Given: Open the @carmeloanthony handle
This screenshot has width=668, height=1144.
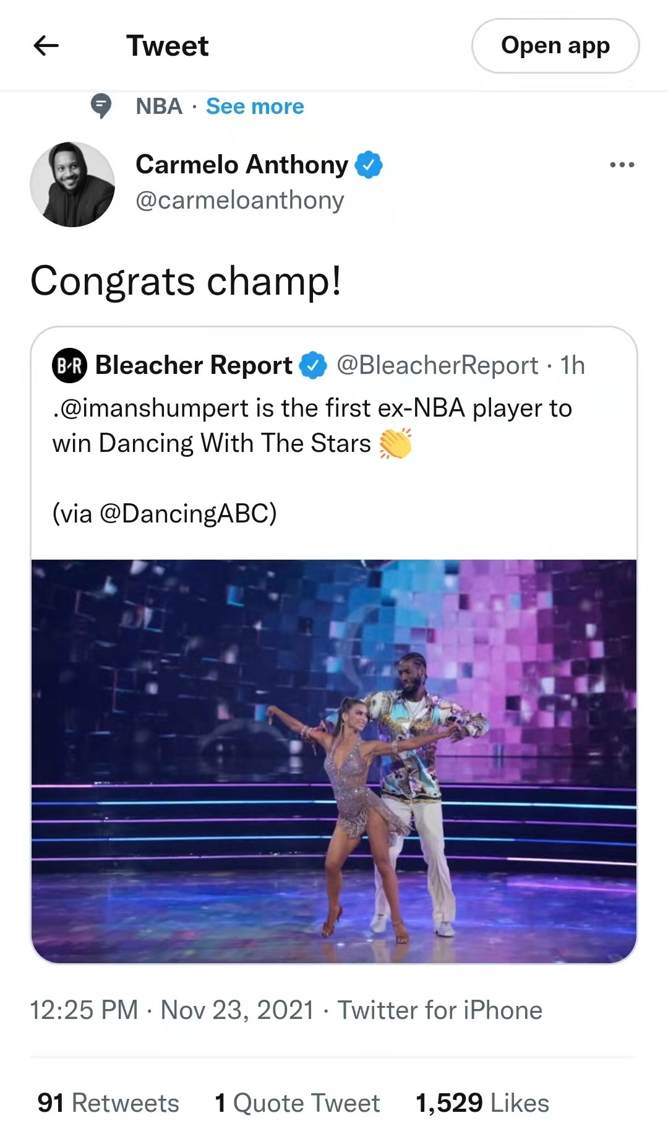Looking at the screenshot, I should 240,201.
